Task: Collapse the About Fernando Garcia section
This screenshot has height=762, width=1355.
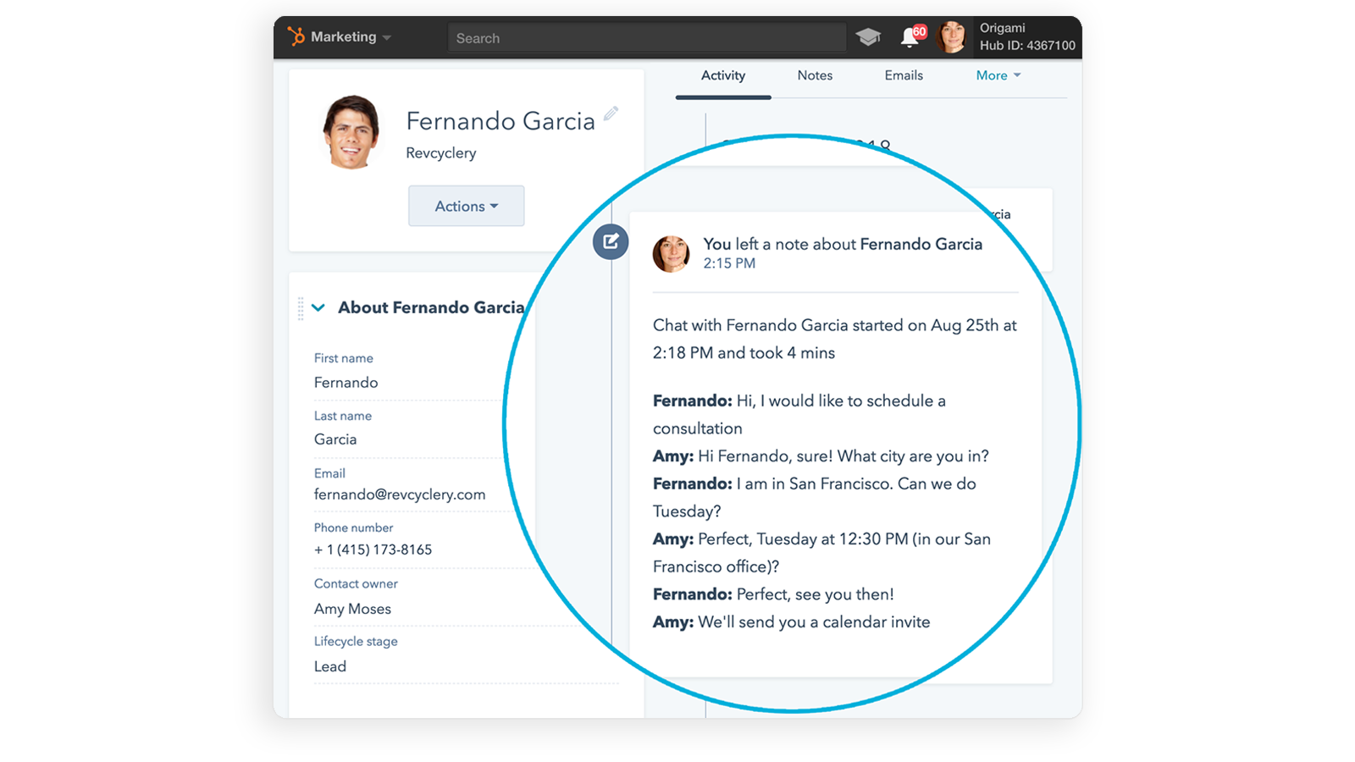Action: coord(318,307)
